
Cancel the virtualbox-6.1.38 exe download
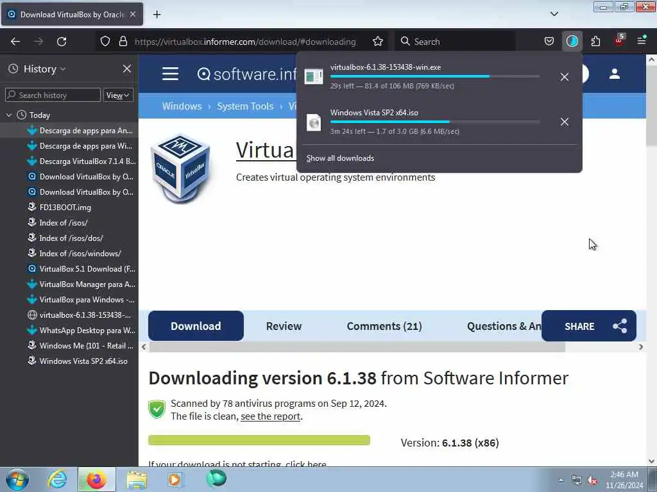(x=565, y=77)
